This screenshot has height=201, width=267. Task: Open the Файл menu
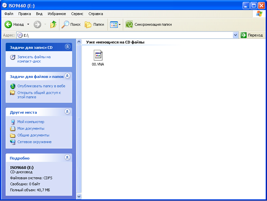(9, 14)
